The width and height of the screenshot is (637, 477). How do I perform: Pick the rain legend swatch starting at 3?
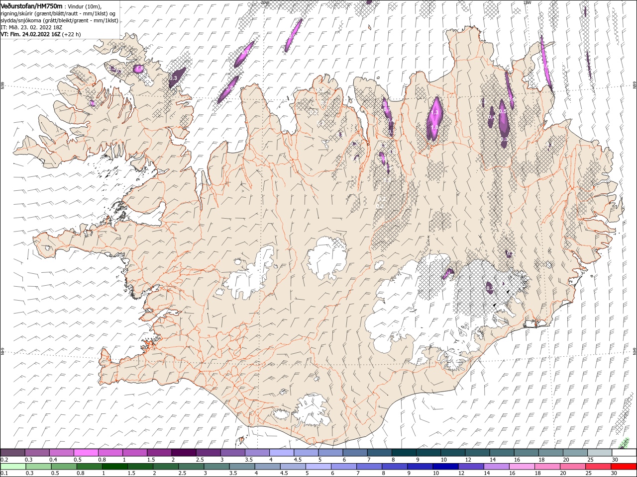pos(216,467)
